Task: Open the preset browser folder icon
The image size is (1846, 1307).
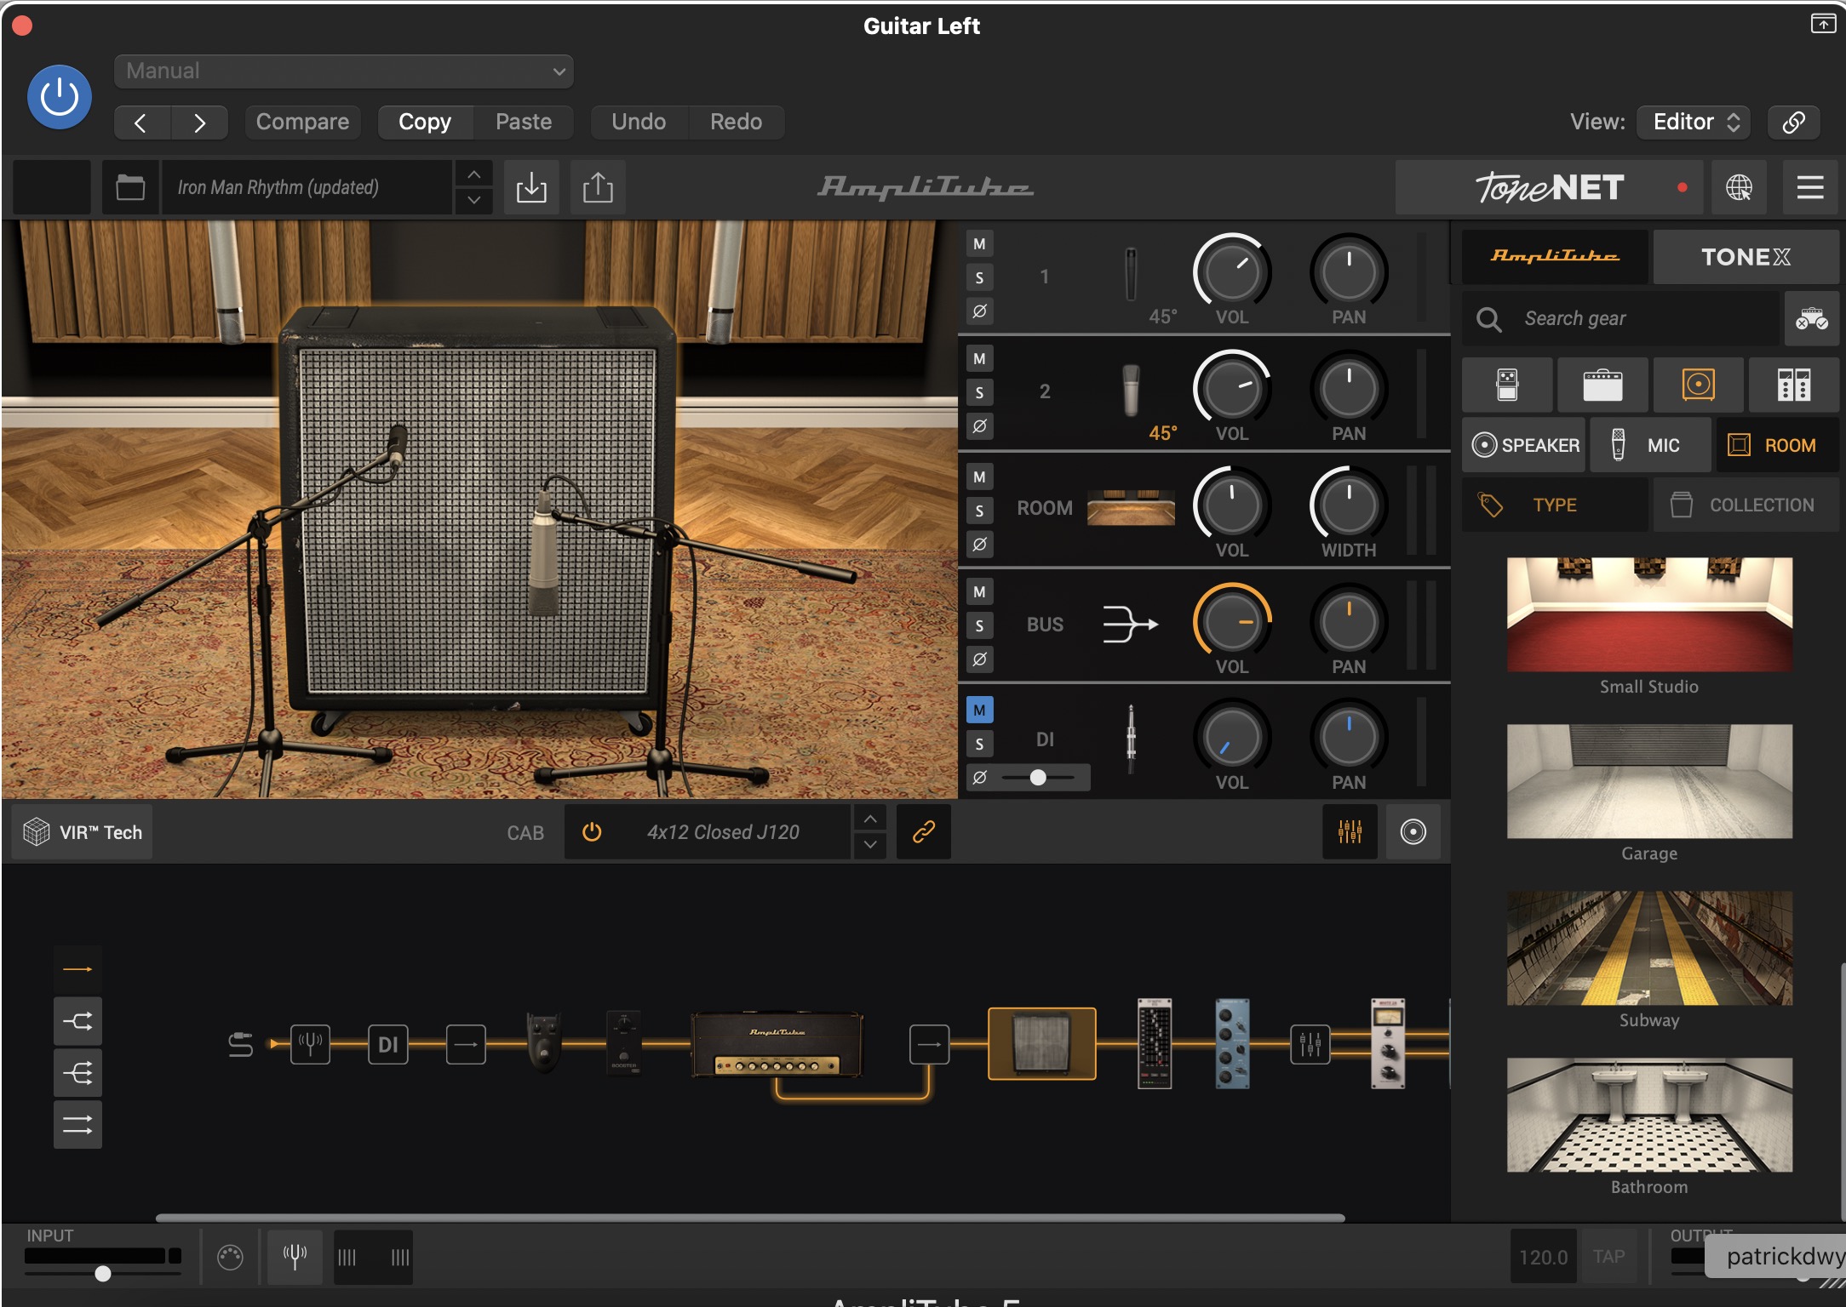Action: pos(130,187)
